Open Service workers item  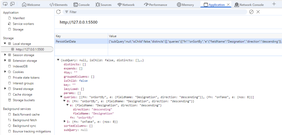click(23, 24)
